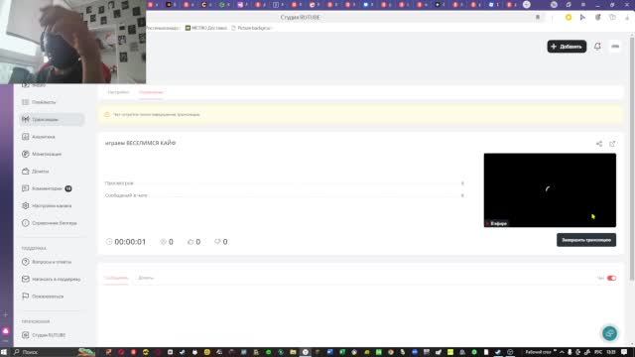Click Завершить трансляцию button
The image size is (635, 357).
click(x=586, y=240)
